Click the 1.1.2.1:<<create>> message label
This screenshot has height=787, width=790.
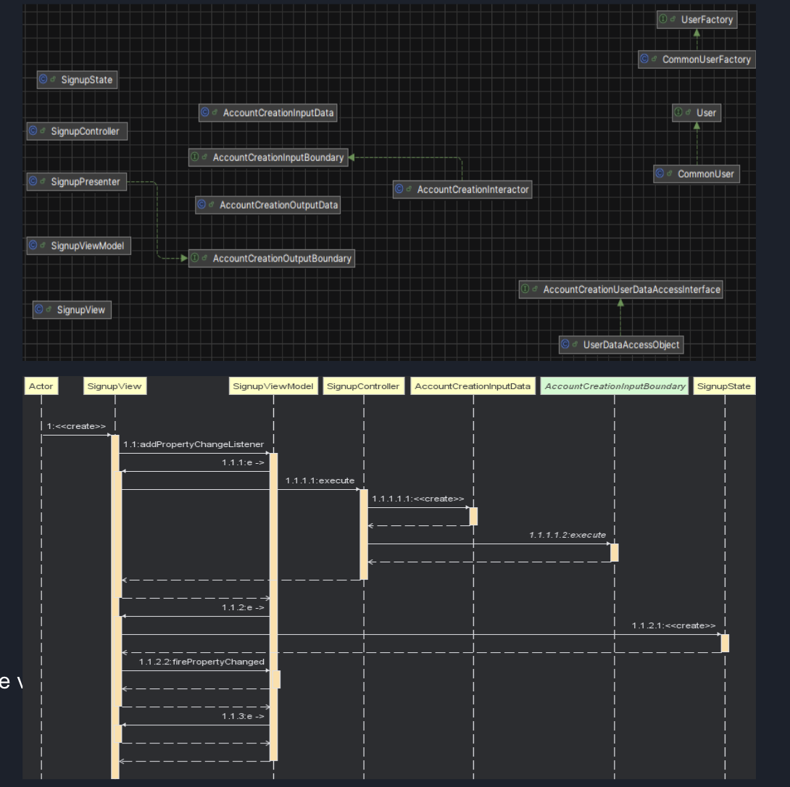coord(673,625)
